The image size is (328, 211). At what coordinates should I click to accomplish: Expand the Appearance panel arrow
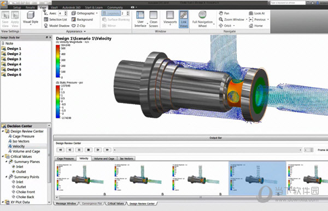click(x=85, y=31)
